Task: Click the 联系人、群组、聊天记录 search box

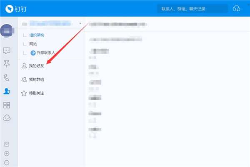Action: 192,9
